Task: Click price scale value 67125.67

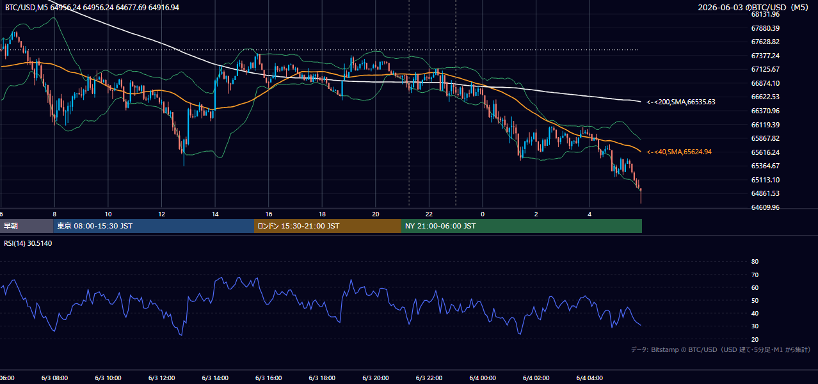Action: click(x=766, y=69)
